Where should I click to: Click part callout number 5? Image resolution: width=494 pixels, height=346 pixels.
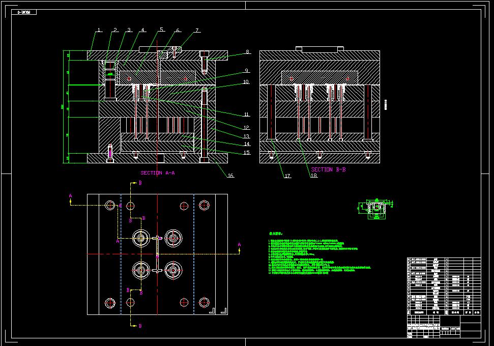pyautogui.click(x=161, y=30)
